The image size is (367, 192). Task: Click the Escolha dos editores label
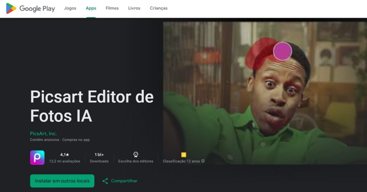click(136, 161)
